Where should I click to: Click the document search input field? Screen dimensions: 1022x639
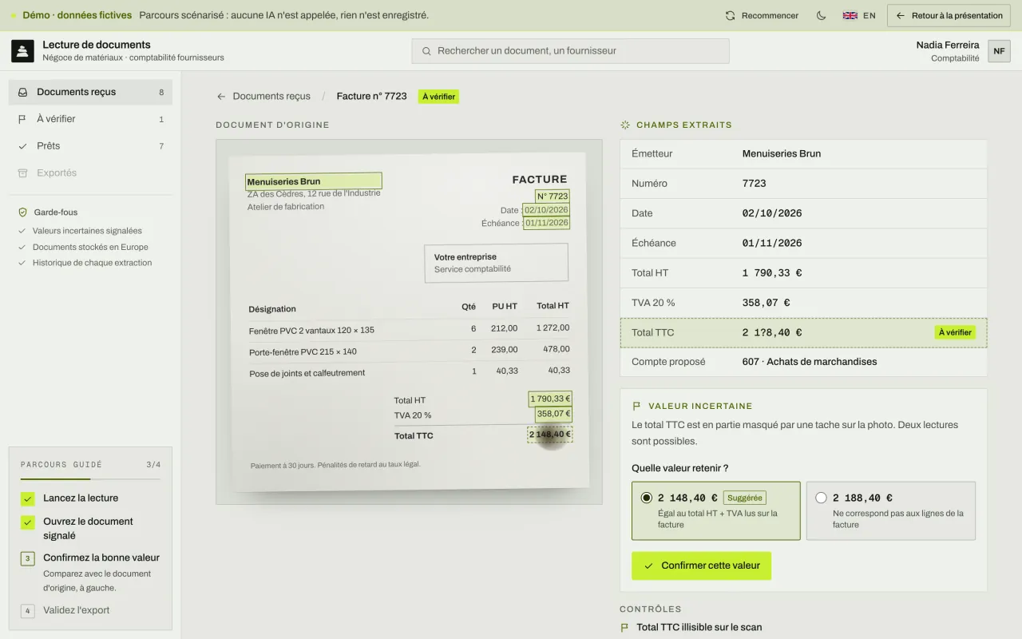pyautogui.click(x=570, y=51)
